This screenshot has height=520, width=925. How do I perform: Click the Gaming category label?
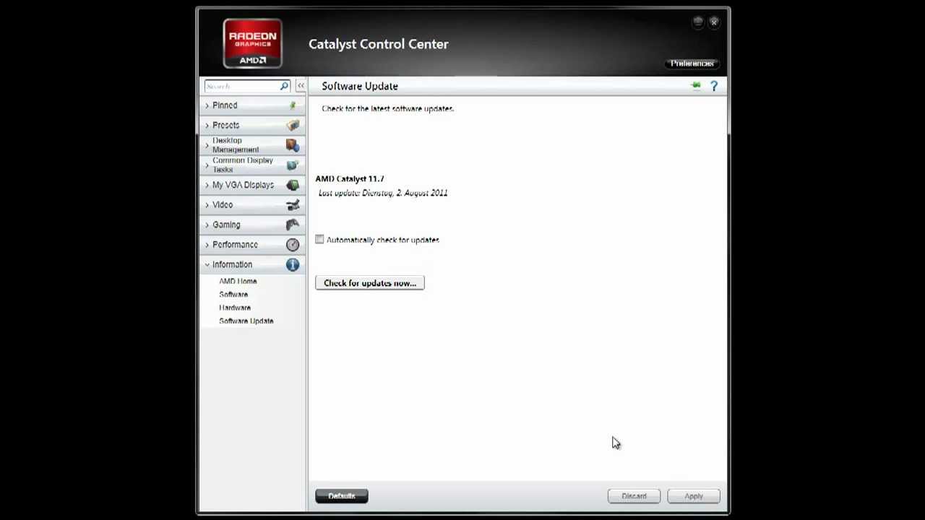tap(226, 225)
